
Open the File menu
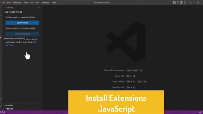3,3
